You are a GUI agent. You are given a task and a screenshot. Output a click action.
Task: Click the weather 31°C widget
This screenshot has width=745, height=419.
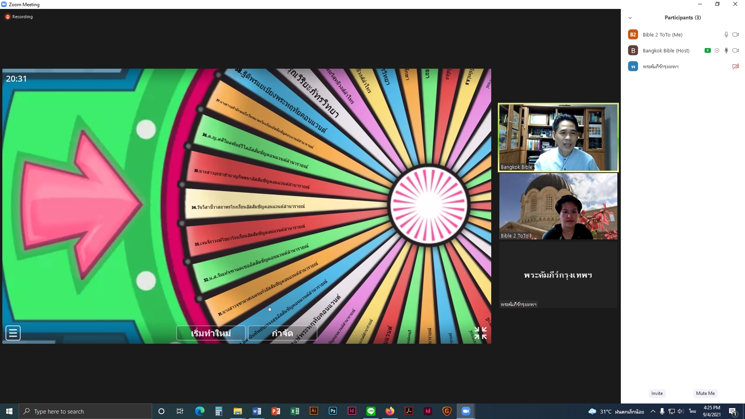click(x=616, y=412)
